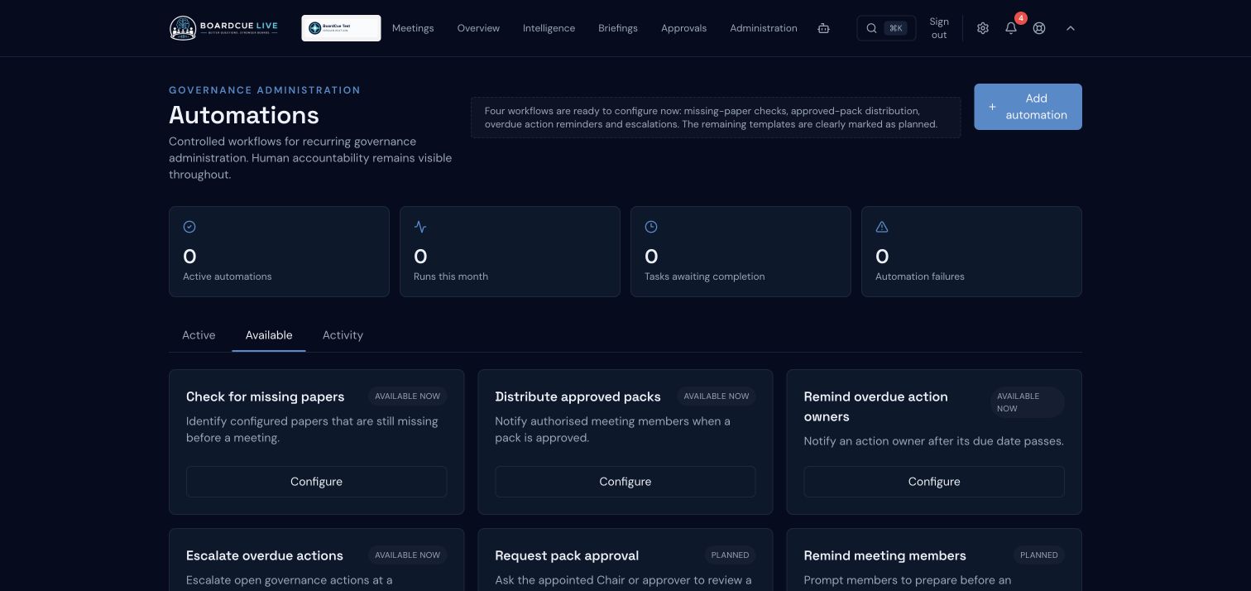This screenshot has width=1251, height=591.
Task: Click Check for missing papers title
Action: point(265,396)
